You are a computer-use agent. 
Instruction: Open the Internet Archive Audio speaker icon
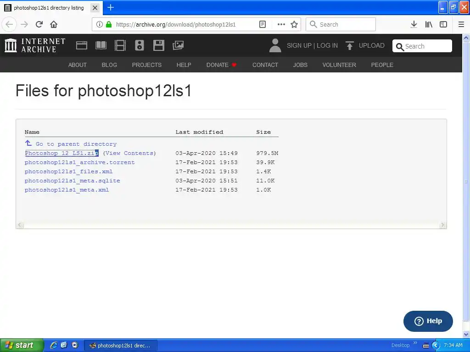point(140,45)
